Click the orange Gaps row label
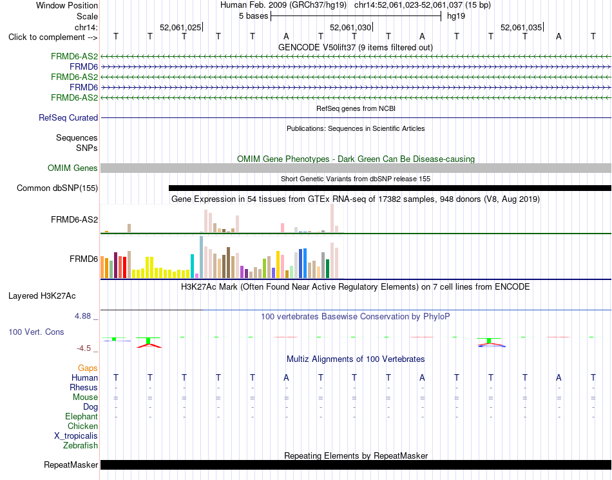Screen dimensions: 612x480 88,368
